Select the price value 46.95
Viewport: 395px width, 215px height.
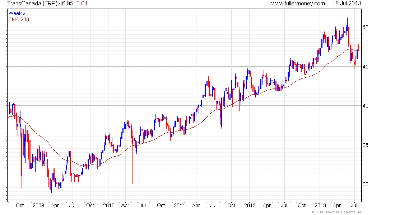click(x=66, y=4)
